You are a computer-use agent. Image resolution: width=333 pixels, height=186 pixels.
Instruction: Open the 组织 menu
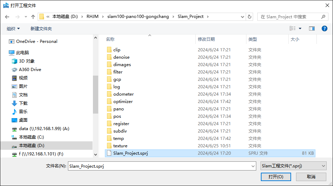13,28
